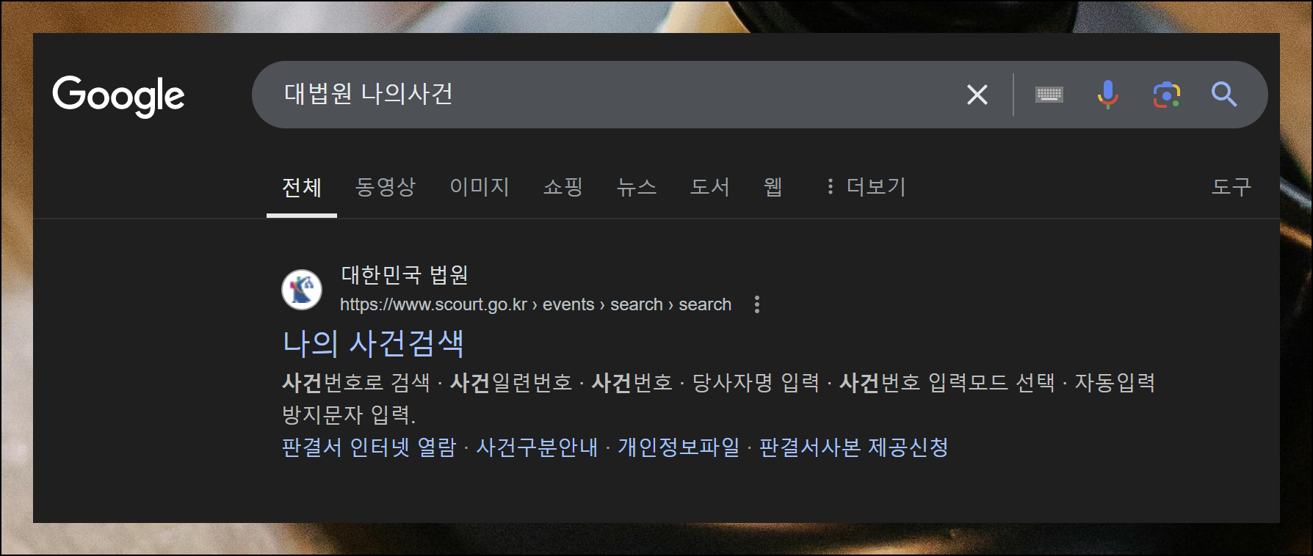Open the 도서 tab

click(710, 187)
